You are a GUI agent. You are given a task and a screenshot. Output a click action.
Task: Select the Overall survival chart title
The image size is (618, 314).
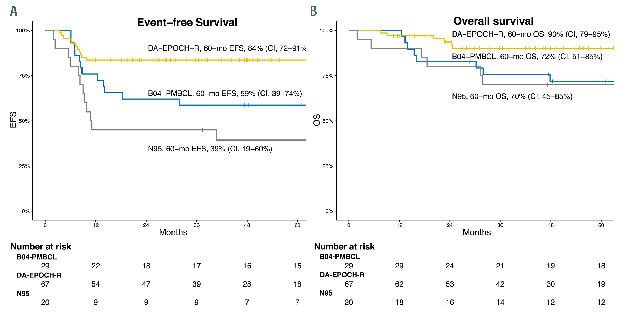click(493, 21)
